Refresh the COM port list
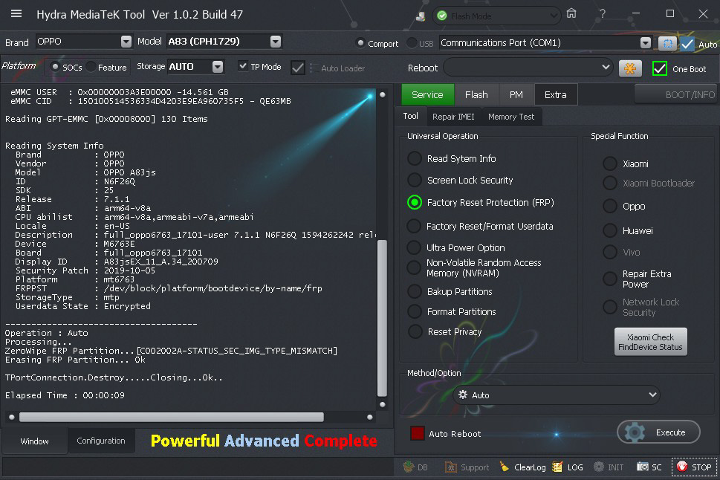720x480 pixels. (x=667, y=44)
